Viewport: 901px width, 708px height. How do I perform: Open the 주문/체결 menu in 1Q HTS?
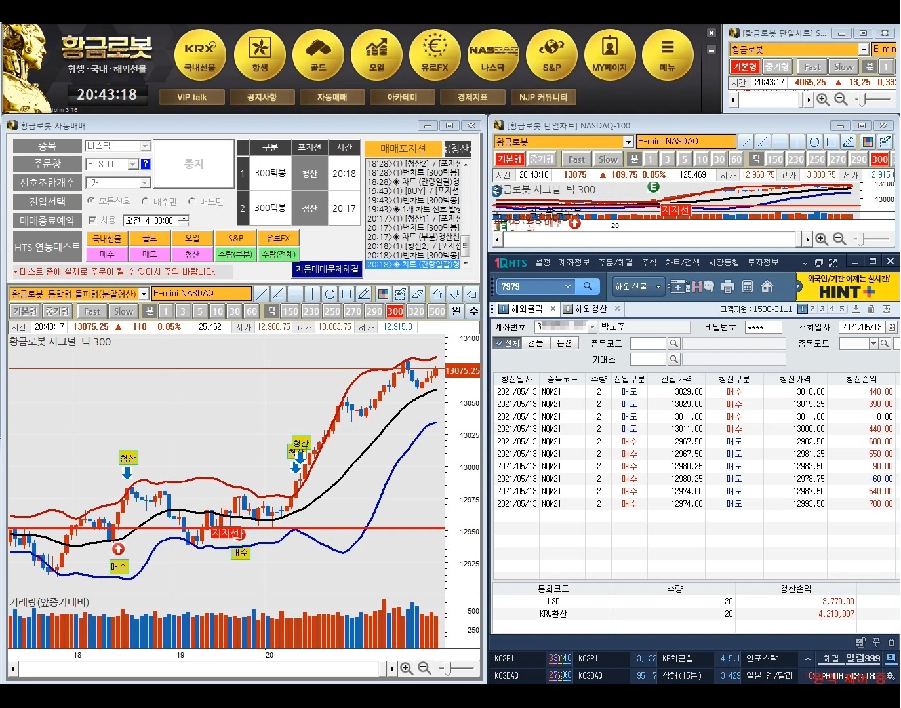(615, 262)
